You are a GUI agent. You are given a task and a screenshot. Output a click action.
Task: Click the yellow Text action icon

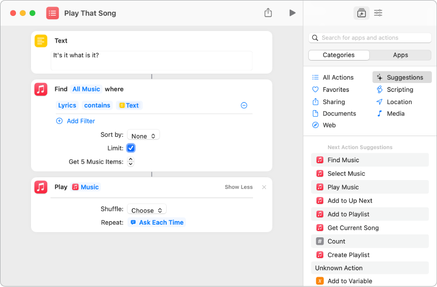pyautogui.click(x=40, y=41)
